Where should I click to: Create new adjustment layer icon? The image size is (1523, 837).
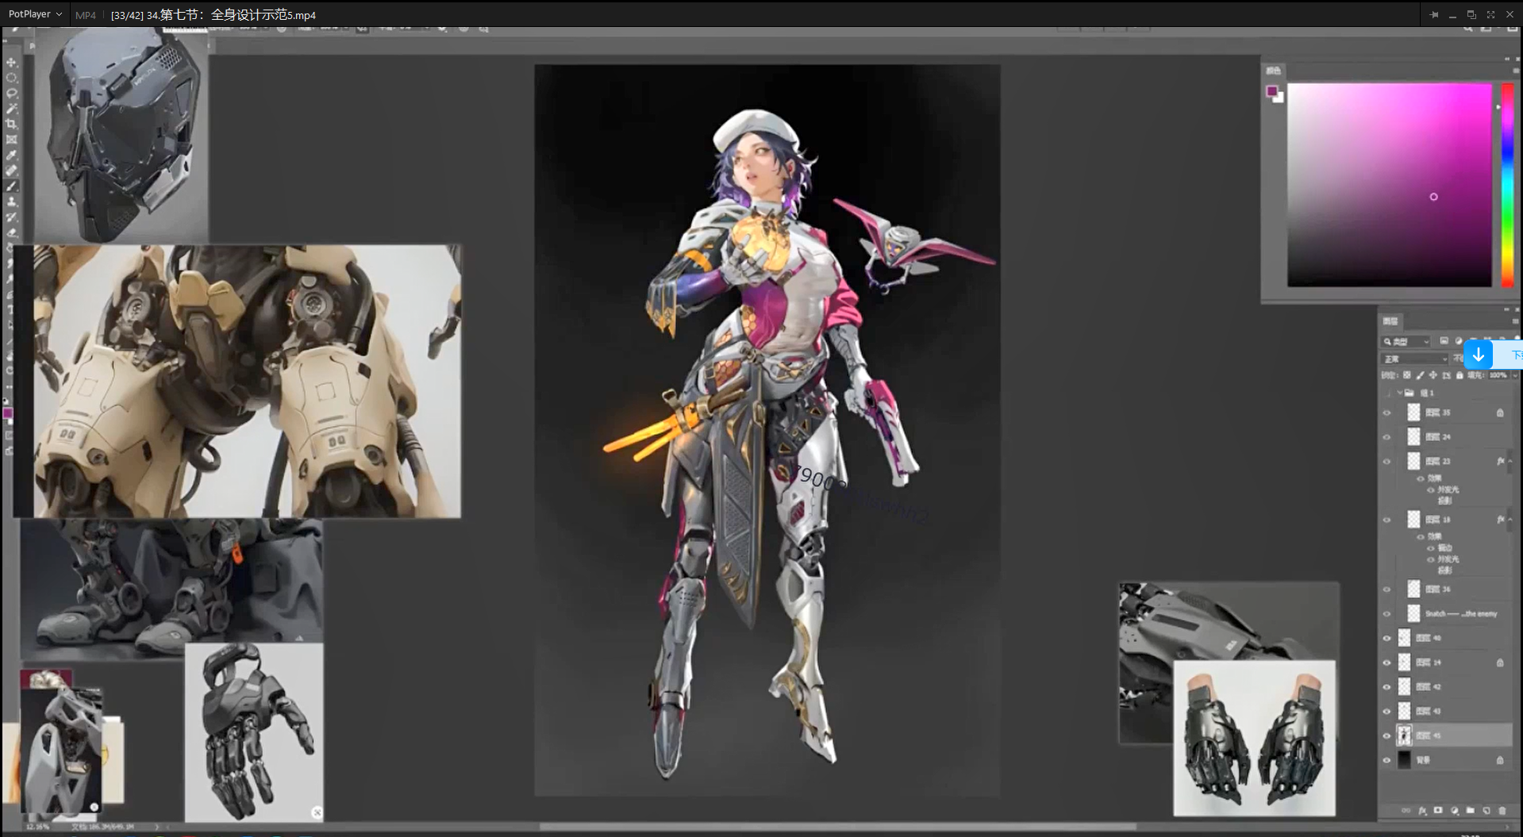(x=1454, y=810)
